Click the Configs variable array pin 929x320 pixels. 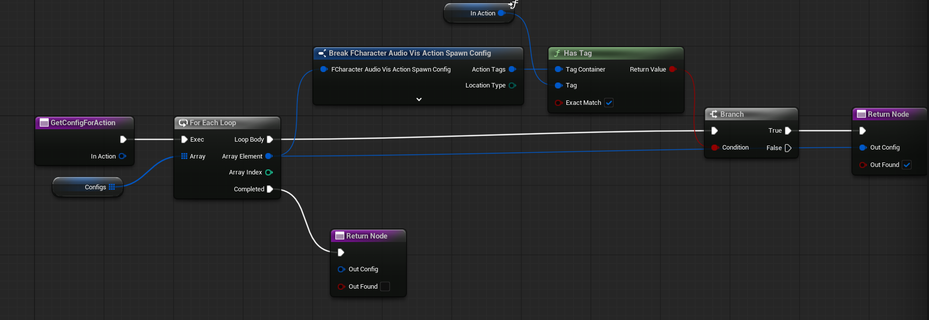[x=112, y=187]
